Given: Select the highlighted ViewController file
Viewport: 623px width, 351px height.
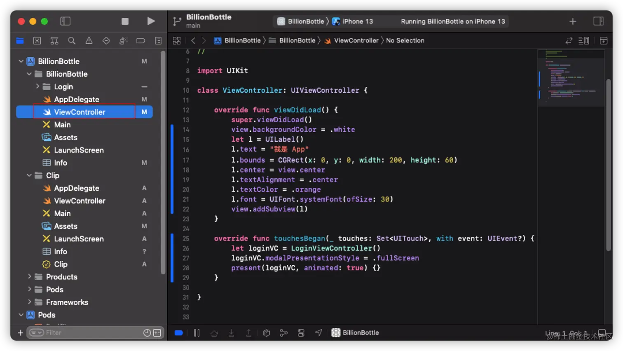Looking at the screenshot, I should point(80,112).
